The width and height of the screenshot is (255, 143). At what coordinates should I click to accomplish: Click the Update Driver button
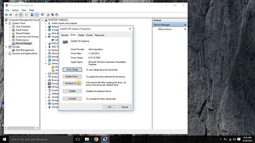pos(72,77)
